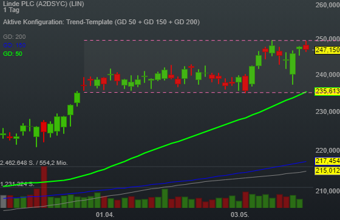Click the last red candle on the chart
The height and width of the screenshot is (220, 340).
click(x=306, y=47)
